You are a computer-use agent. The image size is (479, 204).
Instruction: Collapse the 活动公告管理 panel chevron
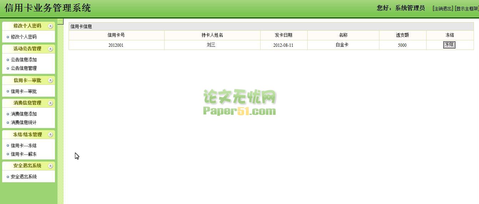coord(50,49)
